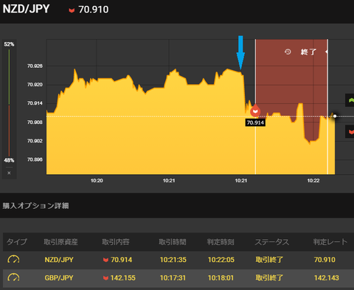Click the NZD/JPY title at top

[x=26, y=9]
